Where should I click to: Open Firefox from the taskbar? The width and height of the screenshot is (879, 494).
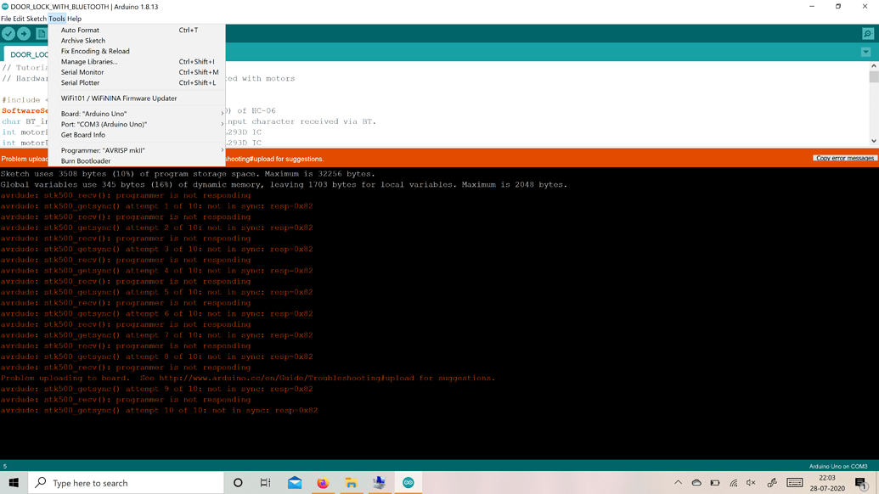click(322, 482)
